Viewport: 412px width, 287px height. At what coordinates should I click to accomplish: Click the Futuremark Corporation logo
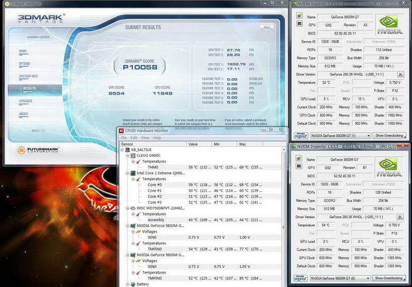point(38,150)
